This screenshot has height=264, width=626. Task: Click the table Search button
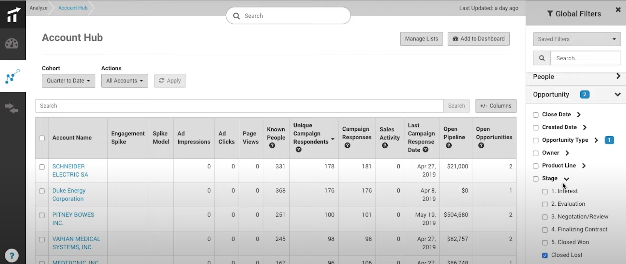coord(456,106)
